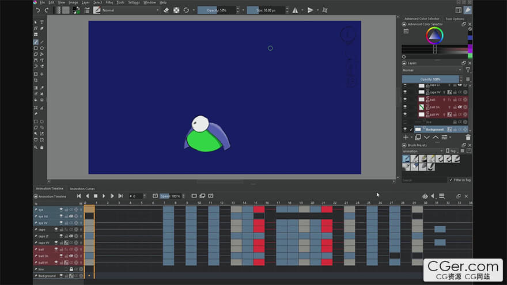Open the Layers panel blend mode Normal dropdown
Image resolution: width=507 pixels, height=285 pixels.
point(432,70)
